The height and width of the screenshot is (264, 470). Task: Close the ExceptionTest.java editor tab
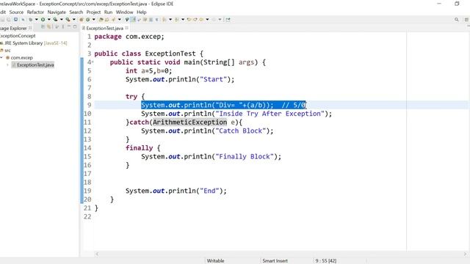pos(127,28)
